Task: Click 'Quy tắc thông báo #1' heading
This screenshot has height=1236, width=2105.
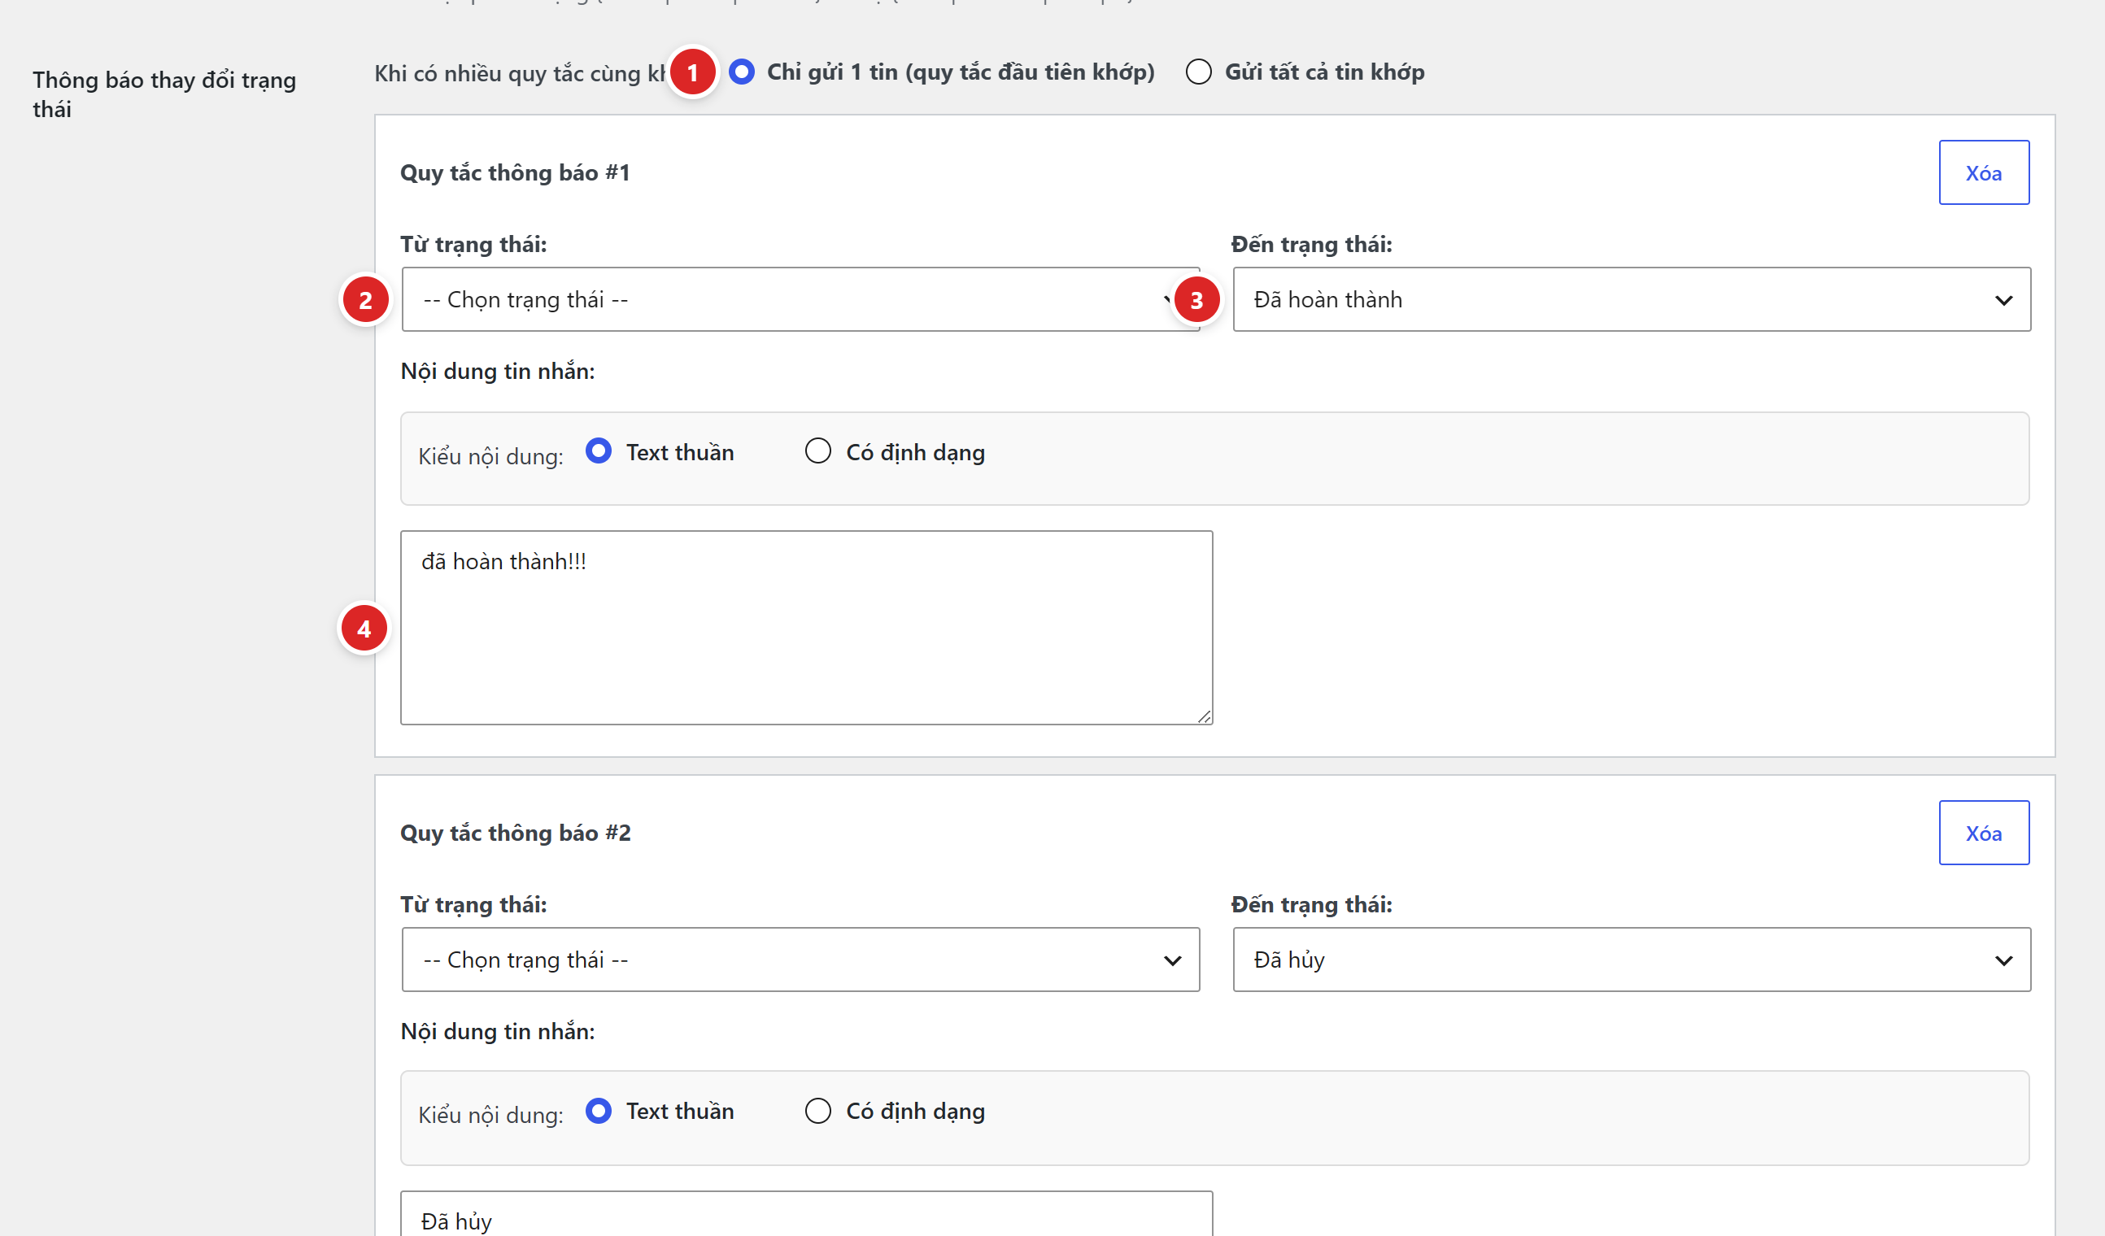Action: tap(515, 173)
